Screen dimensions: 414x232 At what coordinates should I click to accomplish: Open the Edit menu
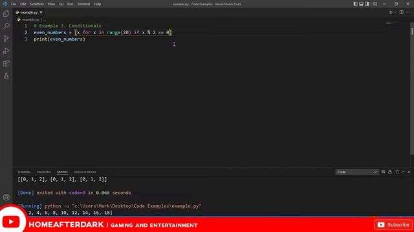pos(23,4)
